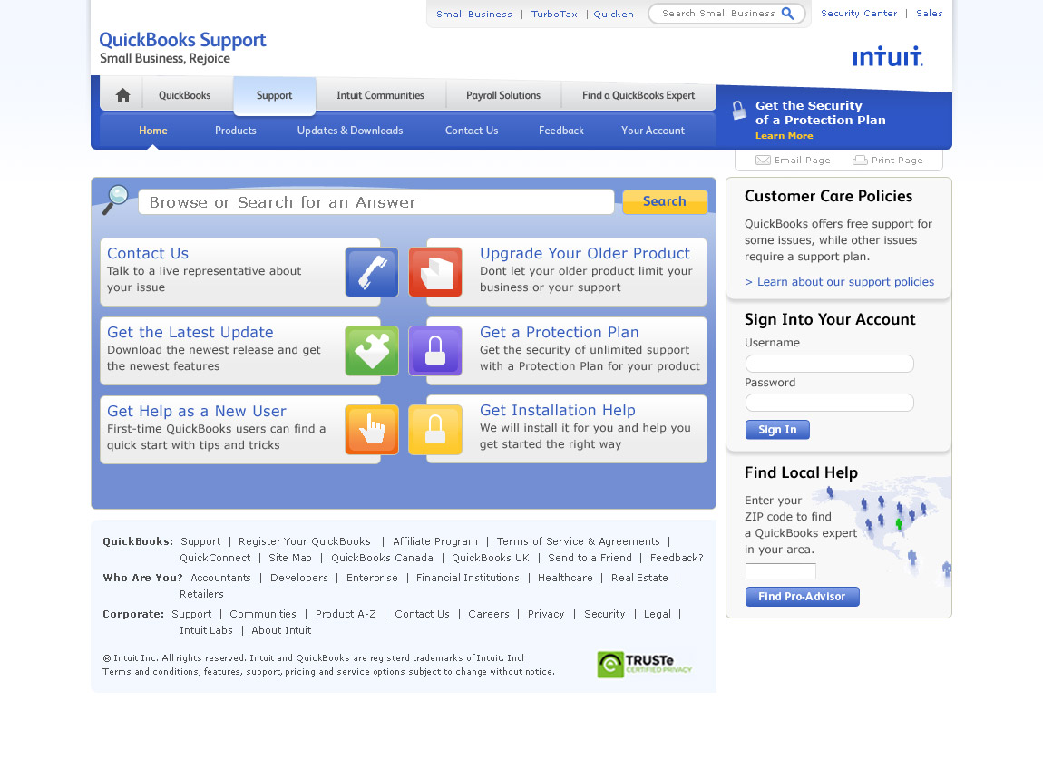This screenshot has width=1043, height=769.
Task: Open Your Account in the blue submenu
Action: point(652,131)
